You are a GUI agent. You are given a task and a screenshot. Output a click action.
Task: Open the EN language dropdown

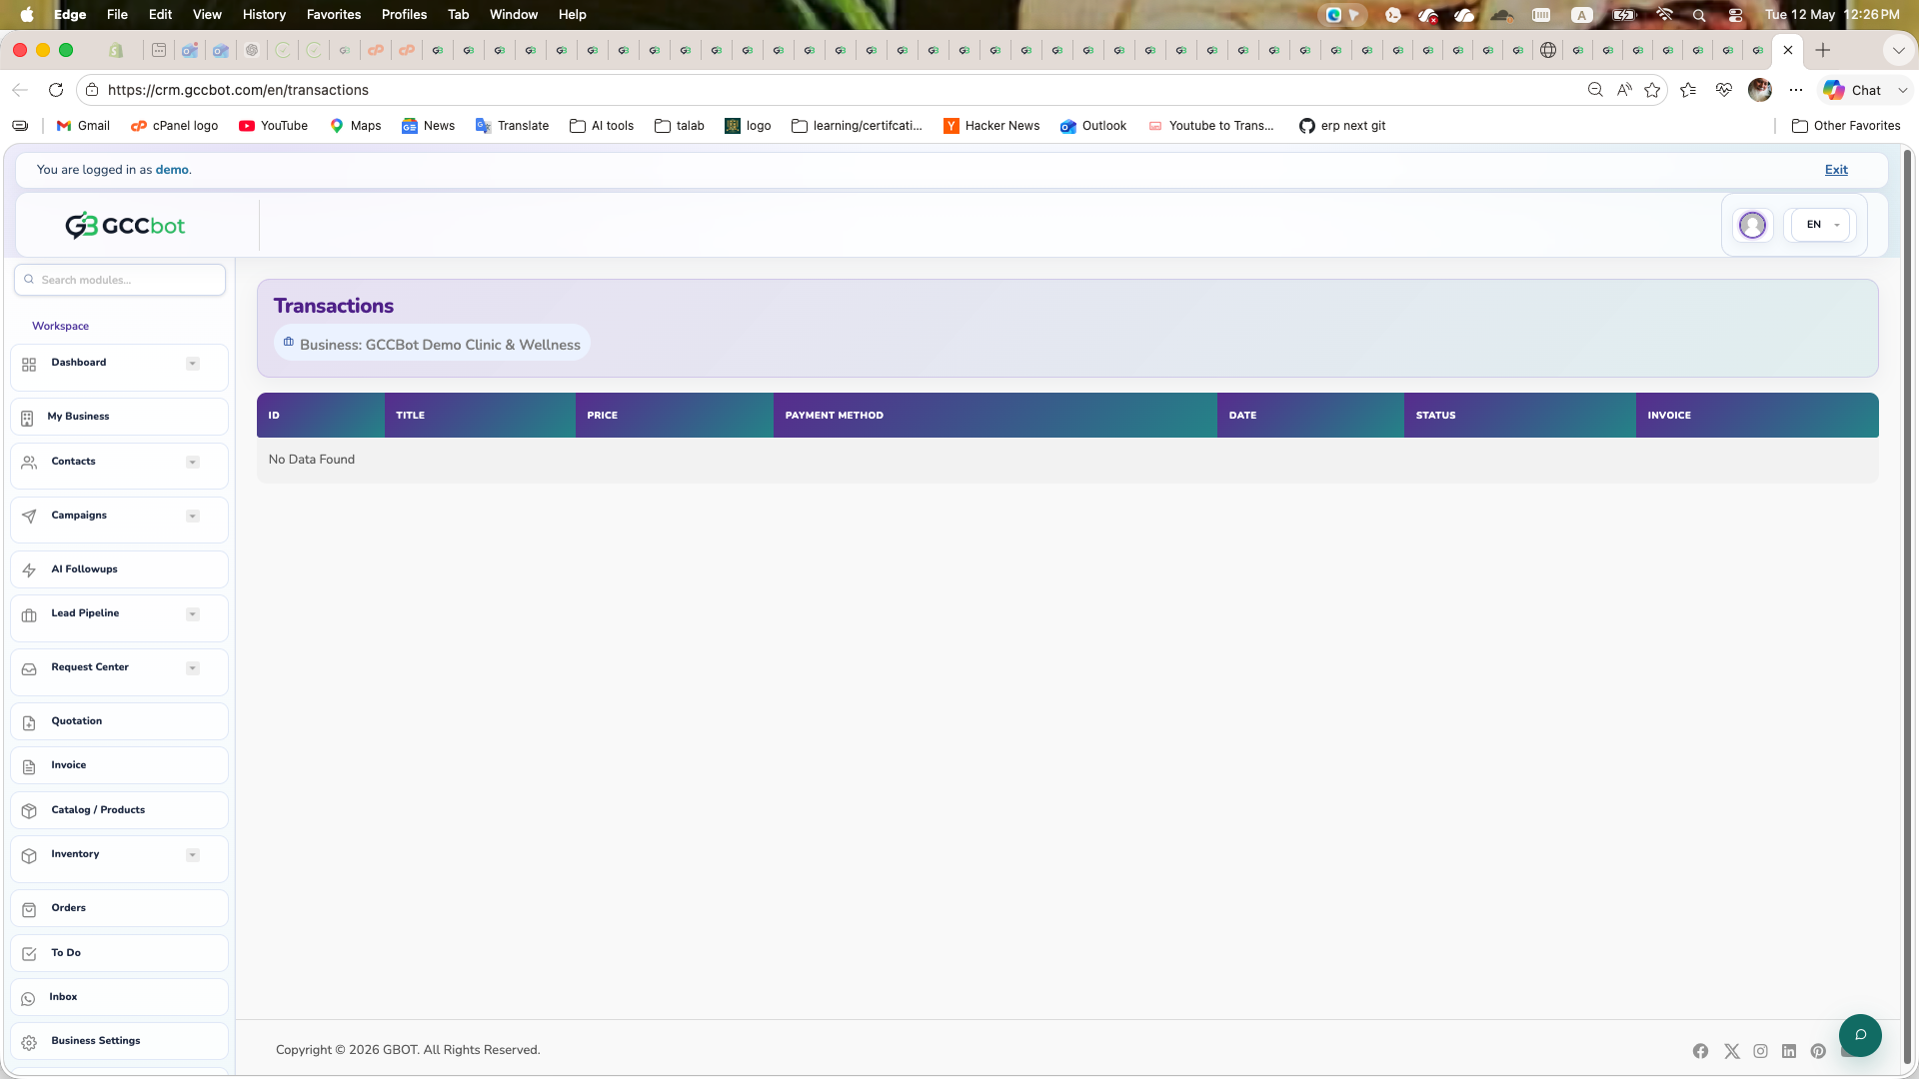pyautogui.click(x=1821, y=225)
